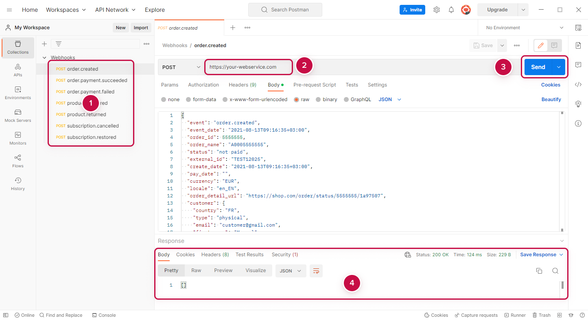This screenshot has width=588, height=320.
Task: Expand the No Environment selector
Action: [x=525, y=28]
